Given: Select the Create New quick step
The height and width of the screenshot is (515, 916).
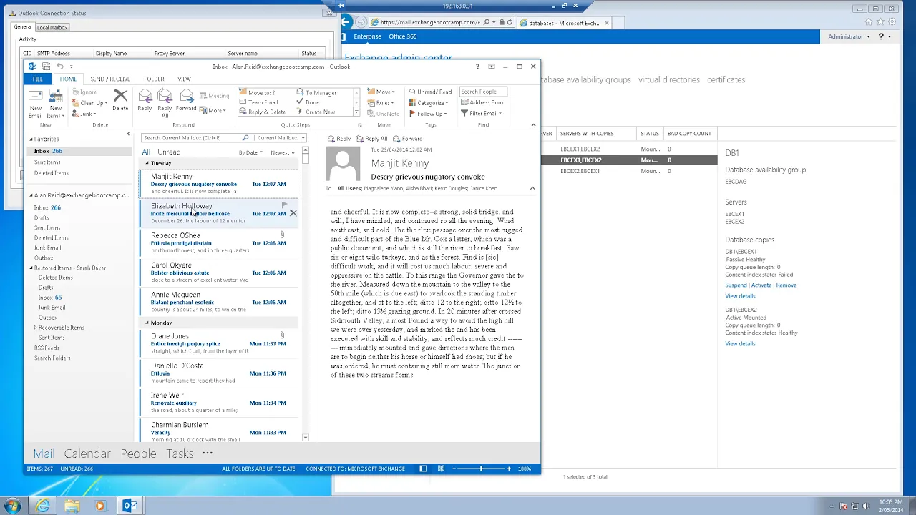Looking at the screenshot, I should (x=316, y=112).
